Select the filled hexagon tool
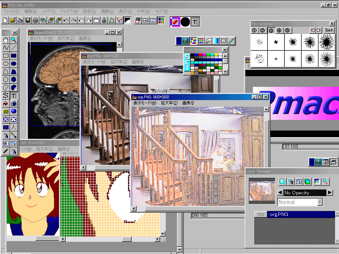 click(x=14, y=80)
